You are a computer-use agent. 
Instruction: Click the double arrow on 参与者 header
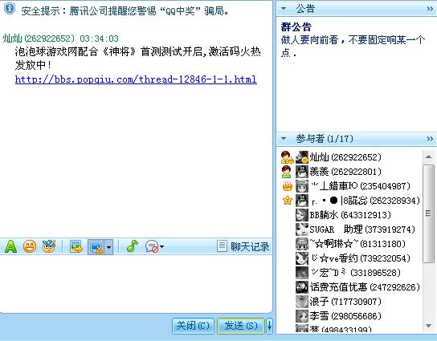tap(430, 138)
